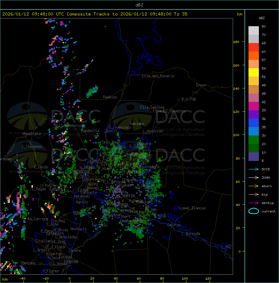Viewport: 279px width, 283px height.
Task: Click the 'Uspallata' label on map
Action: (32, 134)
